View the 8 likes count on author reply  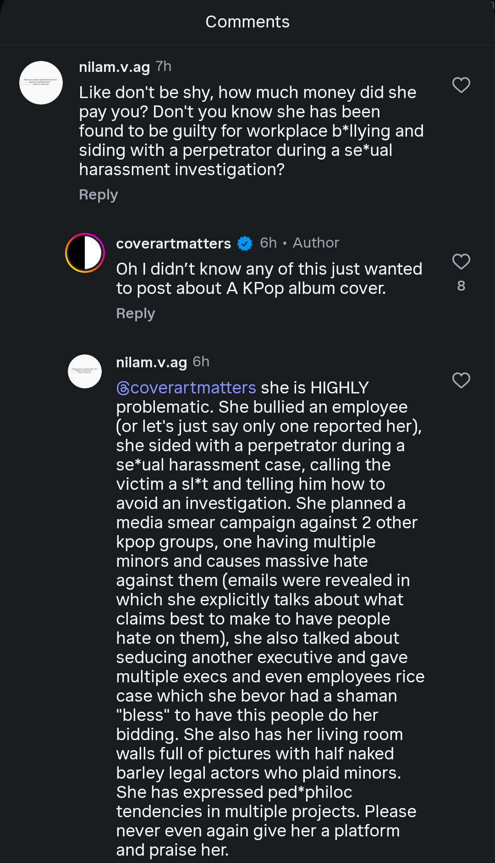(461, 286)
